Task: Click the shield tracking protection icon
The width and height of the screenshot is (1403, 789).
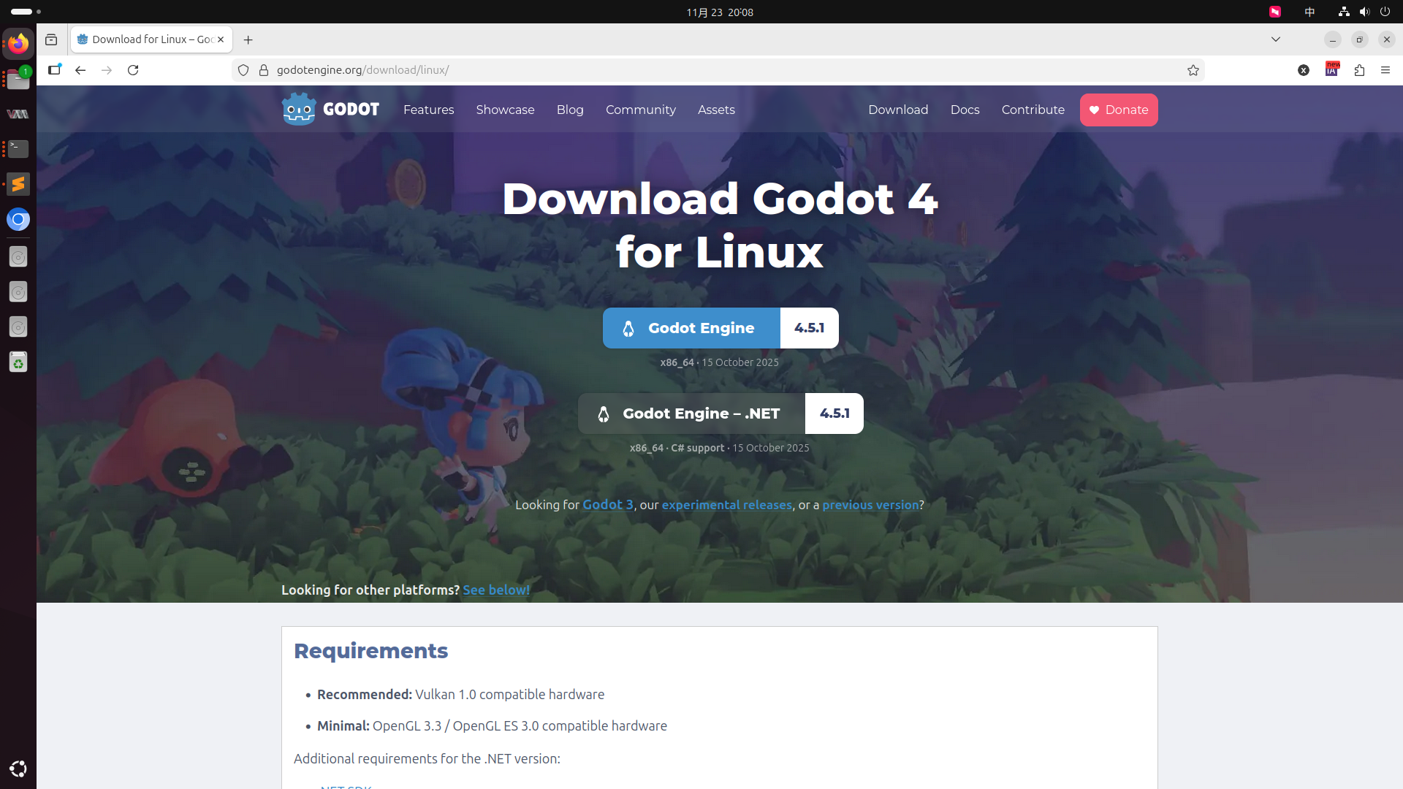Action: click(x=243, y=70)
